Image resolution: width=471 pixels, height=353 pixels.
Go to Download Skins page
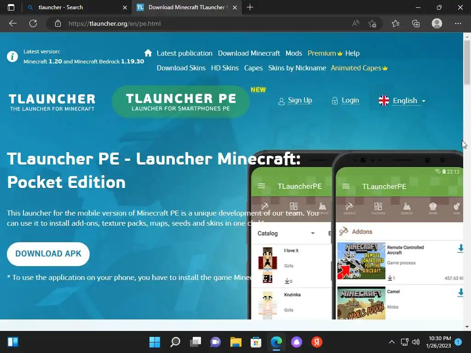181,68
